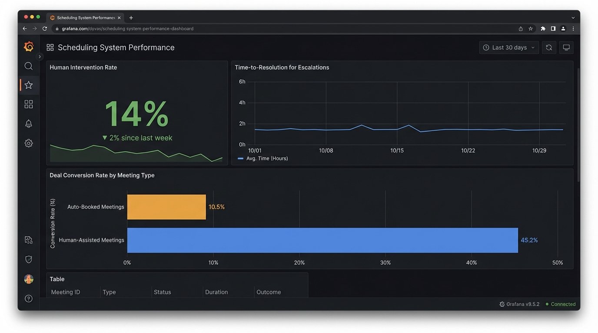Open the Configuration gear icon
Image resolution: width=598 pixels, height=333 pixels.
[28, 143]
